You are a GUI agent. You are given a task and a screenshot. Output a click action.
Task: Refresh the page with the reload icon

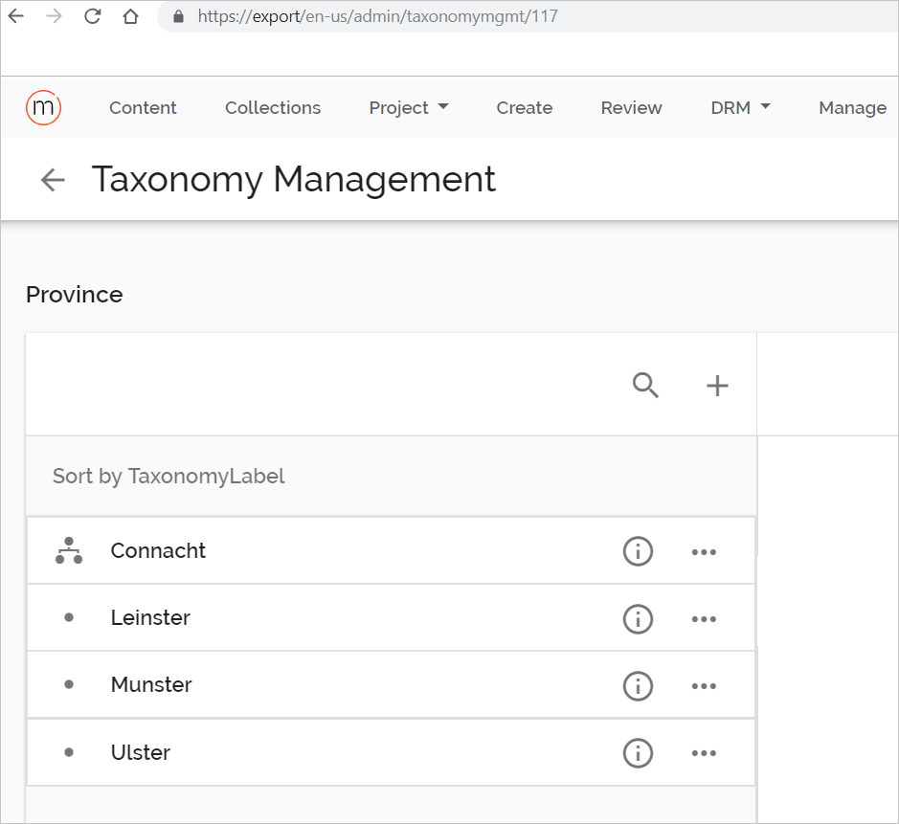(92, 15)
